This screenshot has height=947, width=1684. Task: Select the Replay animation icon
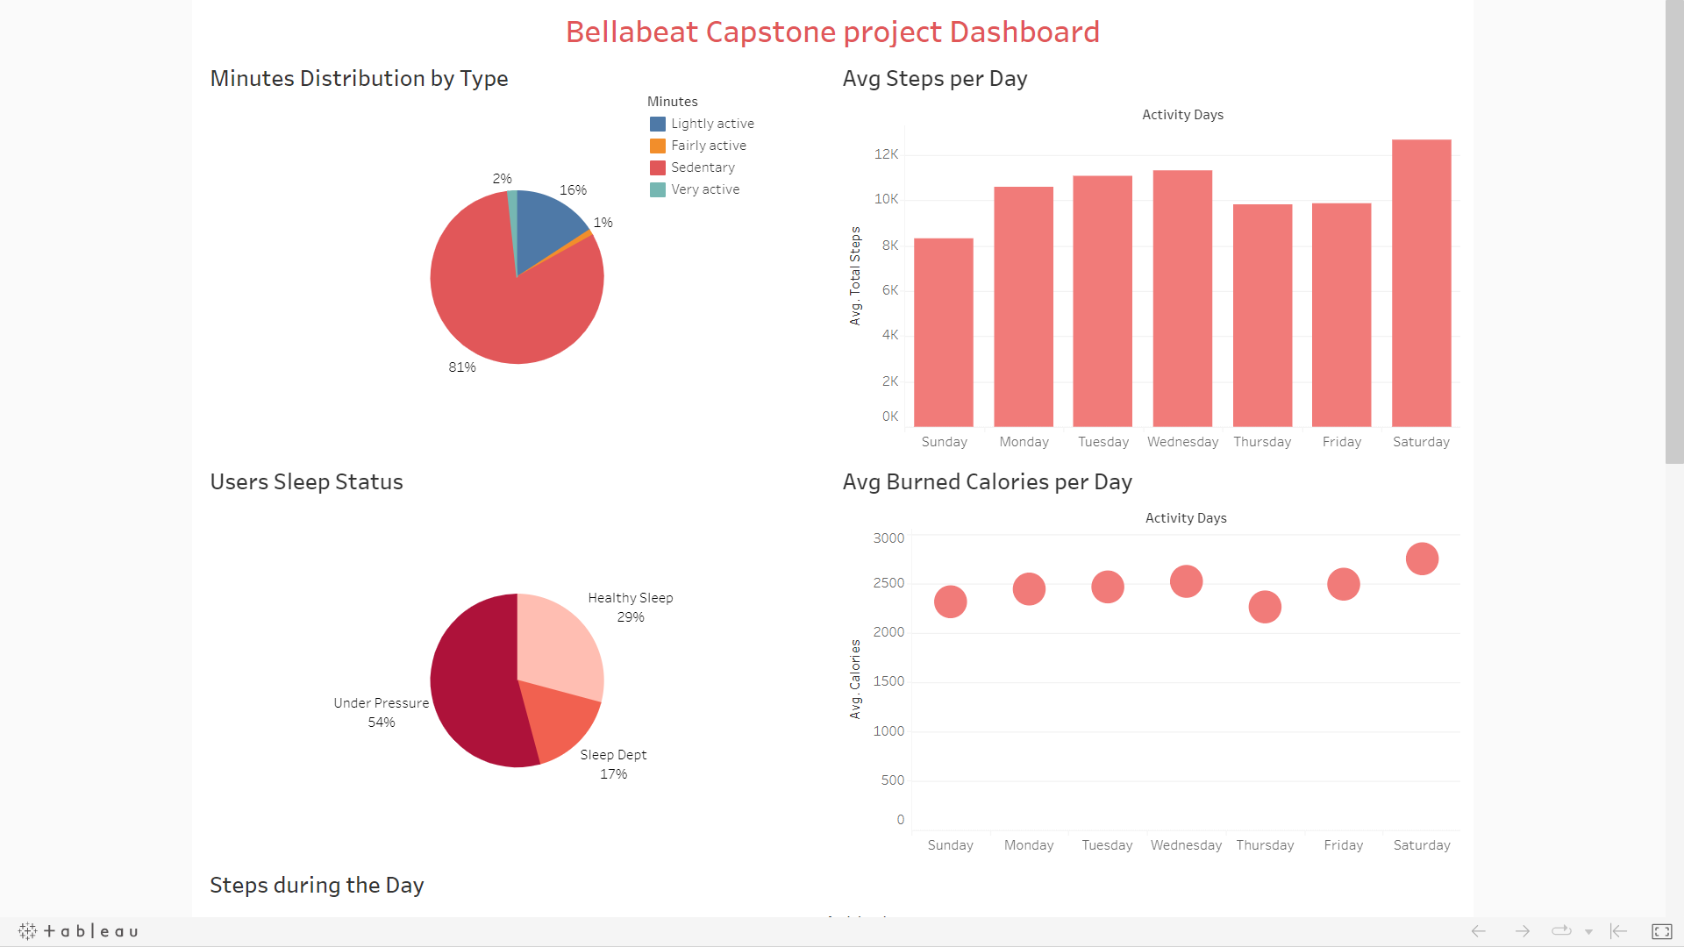tap(1562, 931)
